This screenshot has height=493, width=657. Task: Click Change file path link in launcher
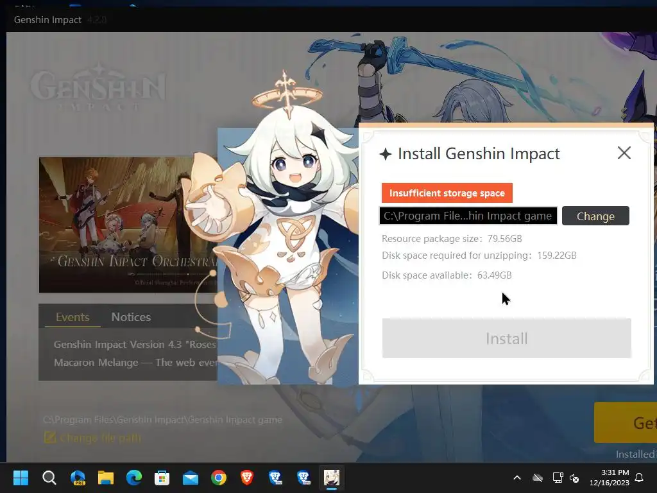101,438
